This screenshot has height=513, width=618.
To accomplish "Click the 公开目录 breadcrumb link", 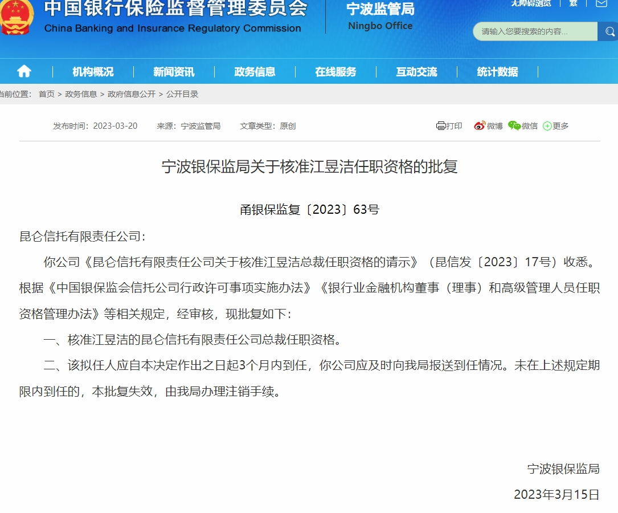I will (182, 94).
